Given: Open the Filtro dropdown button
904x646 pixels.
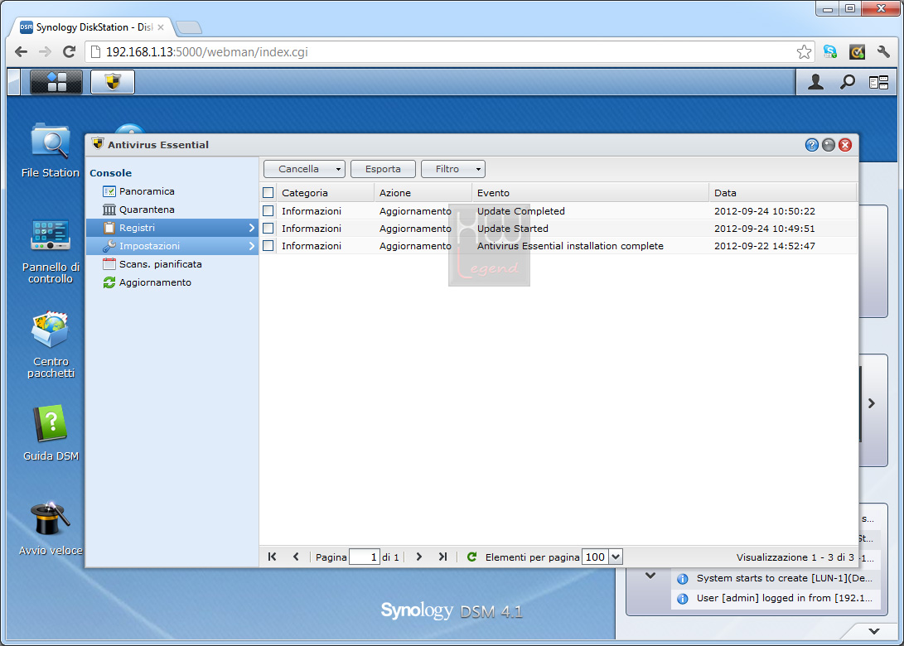Looking at the screenshot, I should [x=453, y=169].
